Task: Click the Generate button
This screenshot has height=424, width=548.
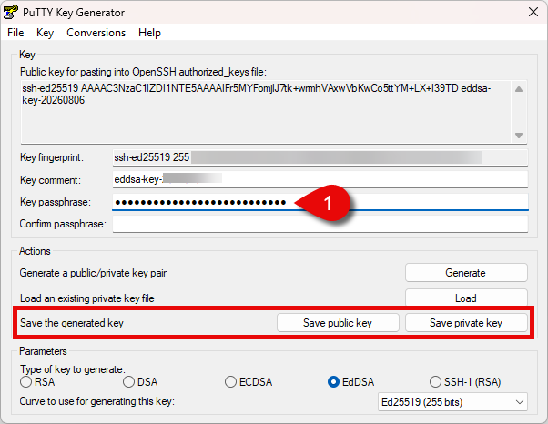Action: [x=466, y=272]
